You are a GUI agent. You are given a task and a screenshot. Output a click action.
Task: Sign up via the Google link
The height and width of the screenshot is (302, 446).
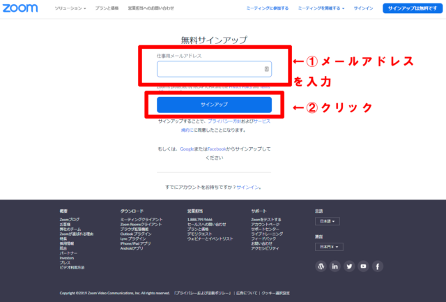point(187,149)
